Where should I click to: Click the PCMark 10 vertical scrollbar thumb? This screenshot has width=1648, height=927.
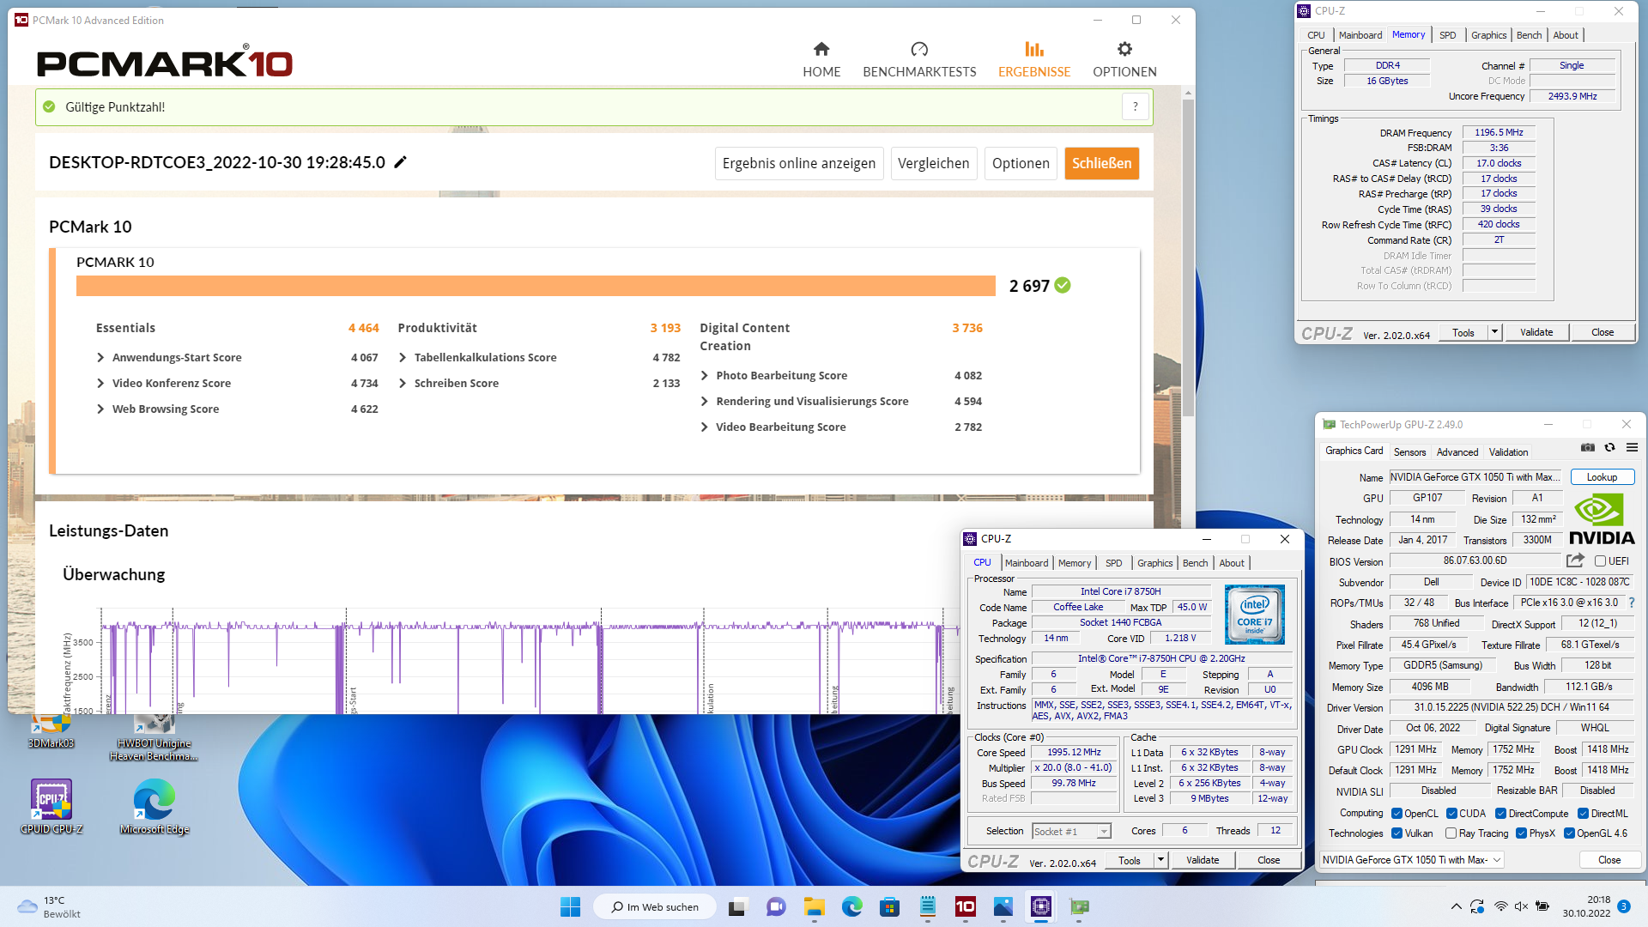[x=1188, y=257]
